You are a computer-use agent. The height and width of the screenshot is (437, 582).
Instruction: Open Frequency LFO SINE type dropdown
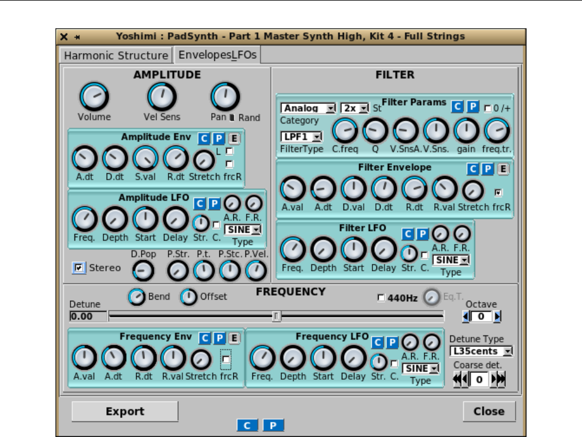[x=421, y=368]
